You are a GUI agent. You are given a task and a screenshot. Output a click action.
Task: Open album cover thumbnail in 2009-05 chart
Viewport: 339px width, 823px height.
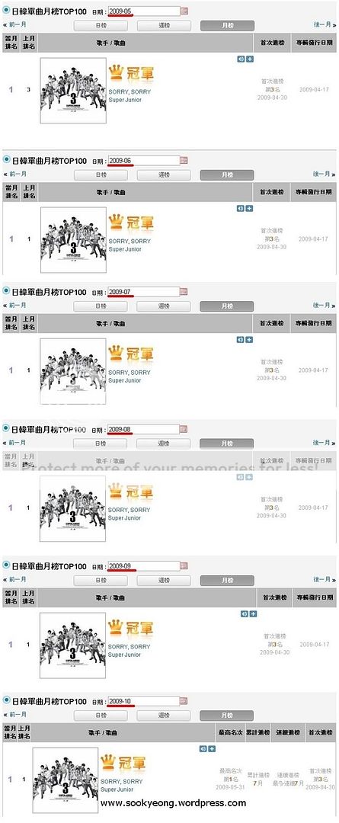pyautogui.click(x=73, y=91)
